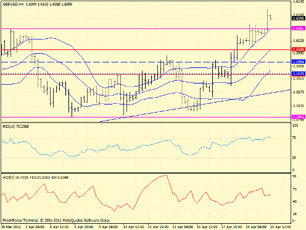Click the RSI scale value 100
The height and width of the screenshot is (230, 306).
[296, 126]
